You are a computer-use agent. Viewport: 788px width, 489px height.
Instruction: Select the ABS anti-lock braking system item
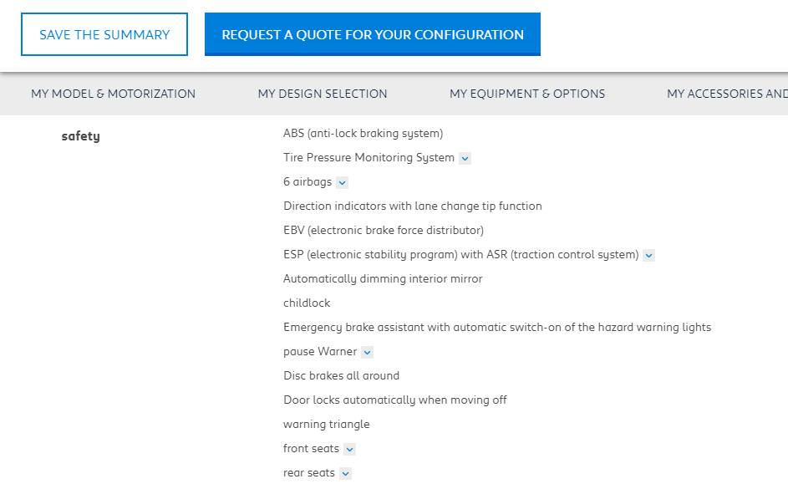[363, 133]
